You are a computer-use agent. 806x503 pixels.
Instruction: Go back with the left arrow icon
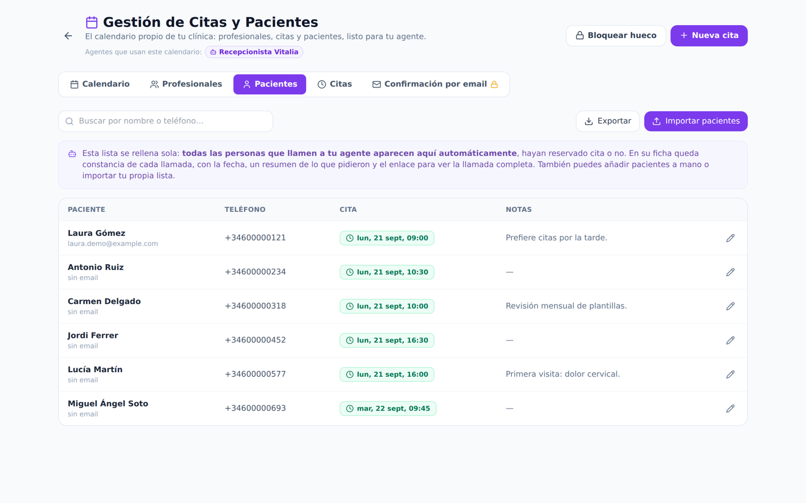tap(69, 36)
